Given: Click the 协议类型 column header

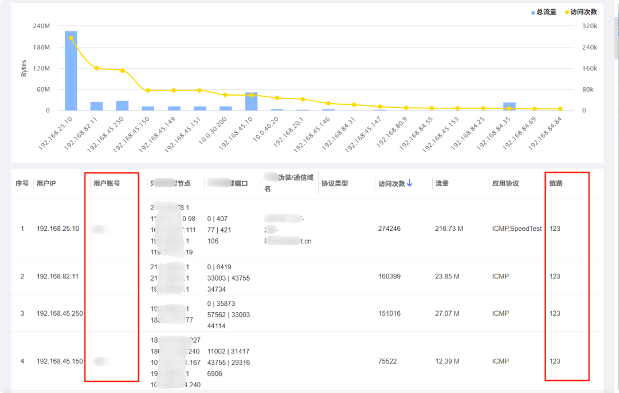Looking at the screenshot, I should 335,183.
